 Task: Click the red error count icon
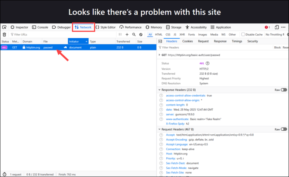point(267,27)
